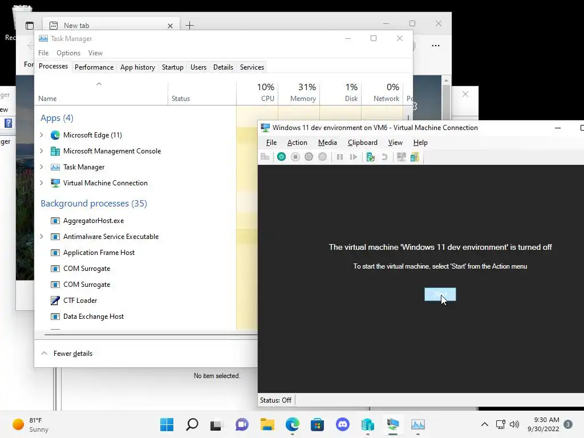
Task: Click the Shut Down icon in VM toolbar
Action: [309, 157]
